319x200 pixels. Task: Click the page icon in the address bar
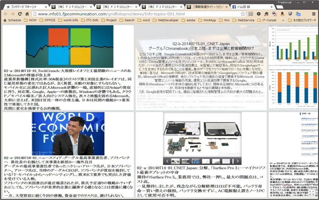(x=35, y=14)
